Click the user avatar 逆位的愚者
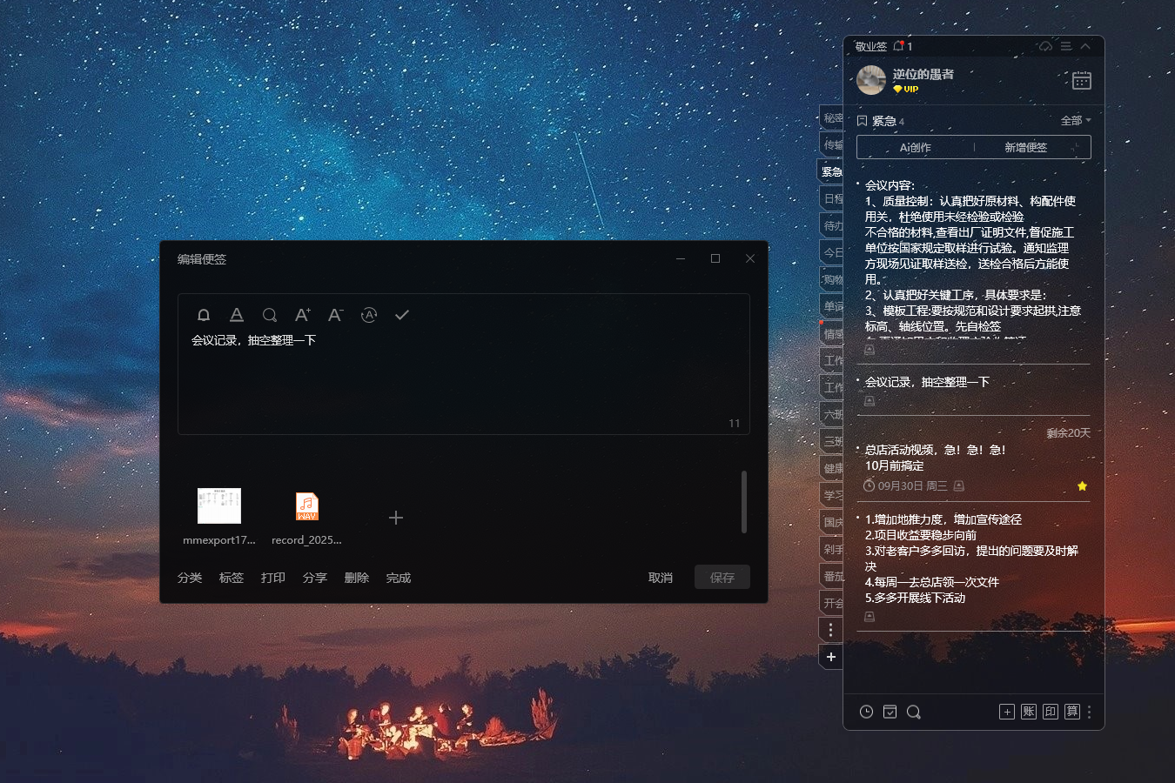The image size is (1175, 783). tap(871, 80)
